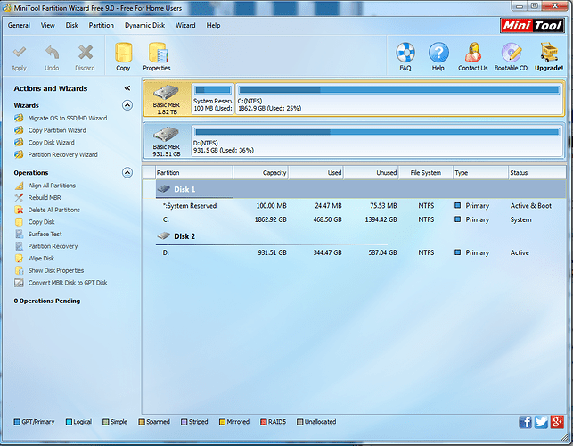Collapse the Actions and Wizards panel

point(127,88)
